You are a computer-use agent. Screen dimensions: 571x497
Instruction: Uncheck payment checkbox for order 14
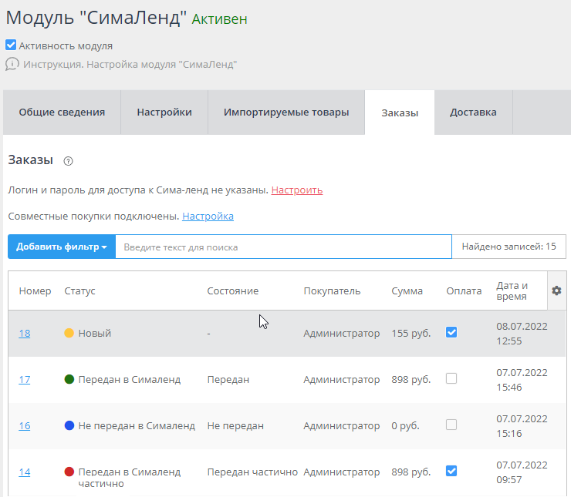pyautogui.click(x=451, y=471)
